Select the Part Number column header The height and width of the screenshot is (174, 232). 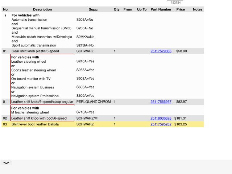coord(161,9)
